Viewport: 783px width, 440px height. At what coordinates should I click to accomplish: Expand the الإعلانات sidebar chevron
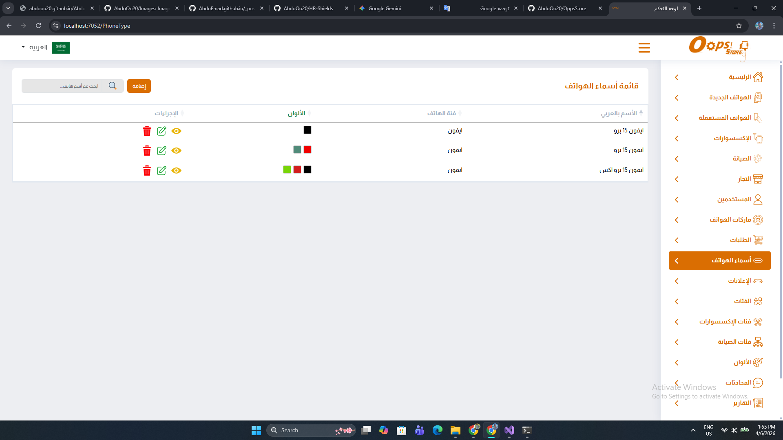point(677,281)
